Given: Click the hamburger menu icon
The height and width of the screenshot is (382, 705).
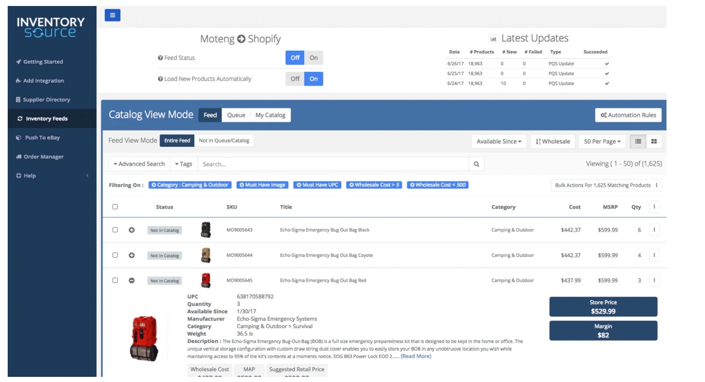Looking at the screenshot, I should (x=112, y=15).
